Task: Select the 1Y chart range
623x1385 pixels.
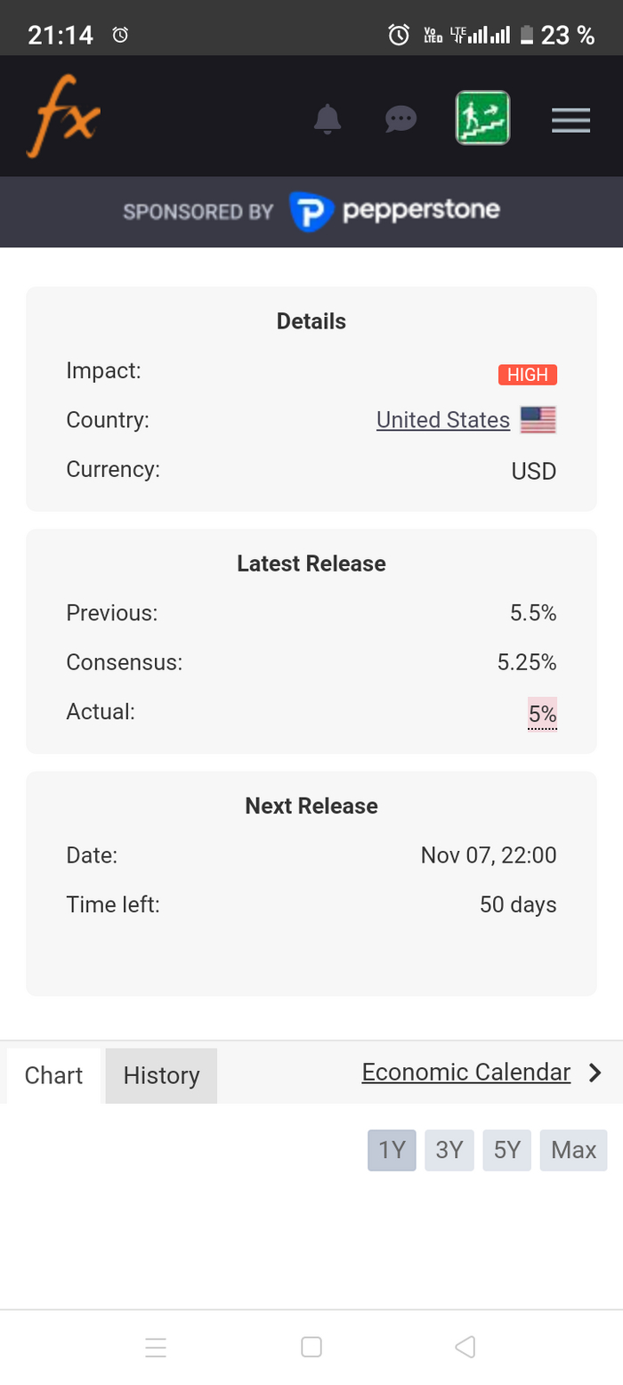Action: [x=392, y=1150]
